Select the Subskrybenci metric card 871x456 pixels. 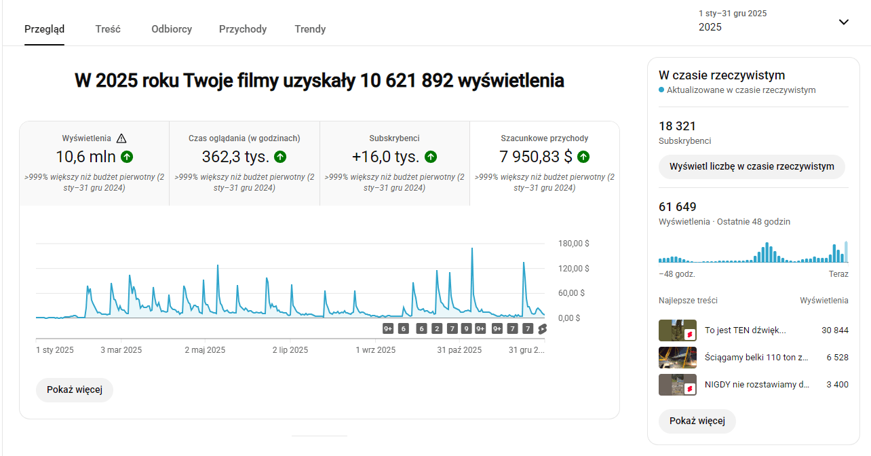[x=394, y=164]
